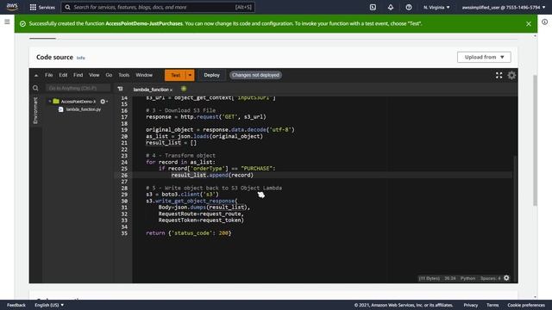
Task: Open the English (US) language dropdown
Action: (x=49, y=305)
